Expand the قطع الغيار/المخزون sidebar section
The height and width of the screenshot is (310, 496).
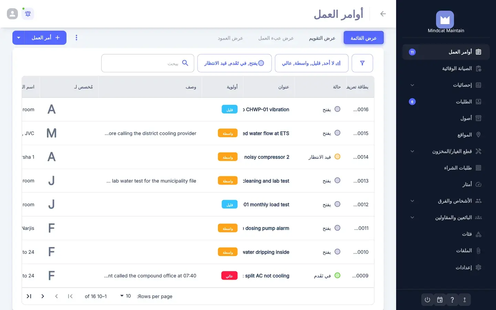[446, 151]
